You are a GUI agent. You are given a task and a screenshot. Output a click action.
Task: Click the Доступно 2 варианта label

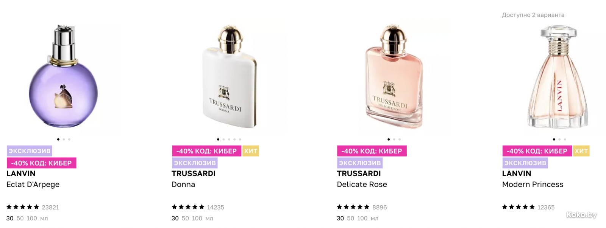point(533,15)
